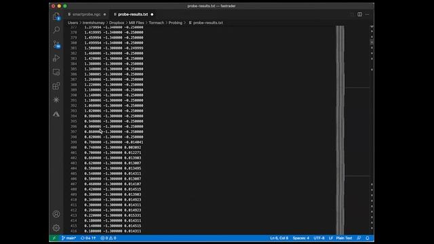Open the probe-results.txt breadcrumb item
The width and height of the screenshot is (434, 244).
[x=205, y=22]
